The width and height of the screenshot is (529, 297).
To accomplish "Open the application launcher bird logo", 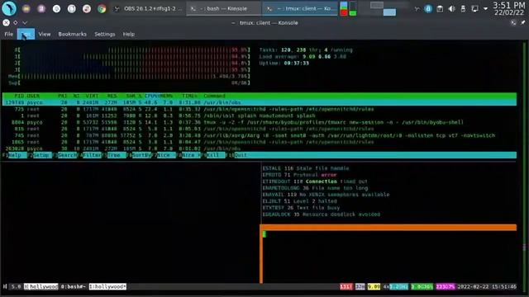I will point(9,8).
